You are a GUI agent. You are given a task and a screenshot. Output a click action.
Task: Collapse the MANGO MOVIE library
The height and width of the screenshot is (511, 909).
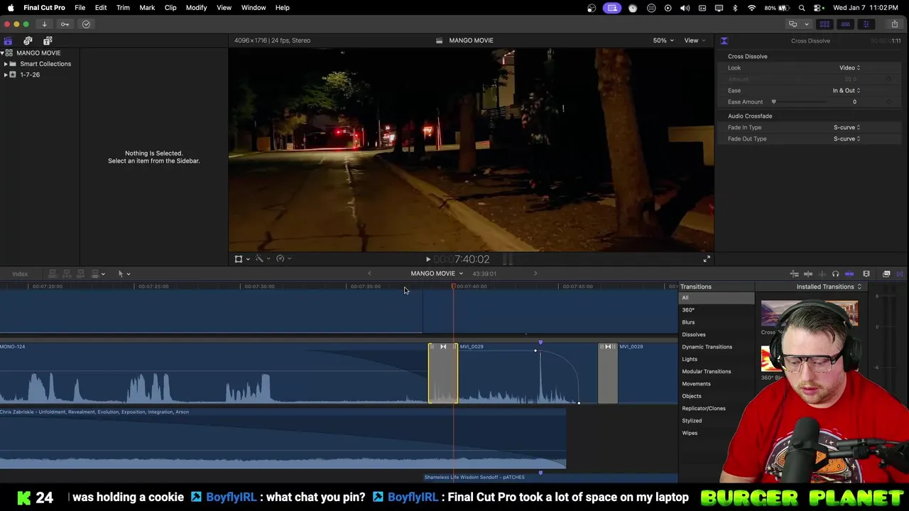pos(2,53)
